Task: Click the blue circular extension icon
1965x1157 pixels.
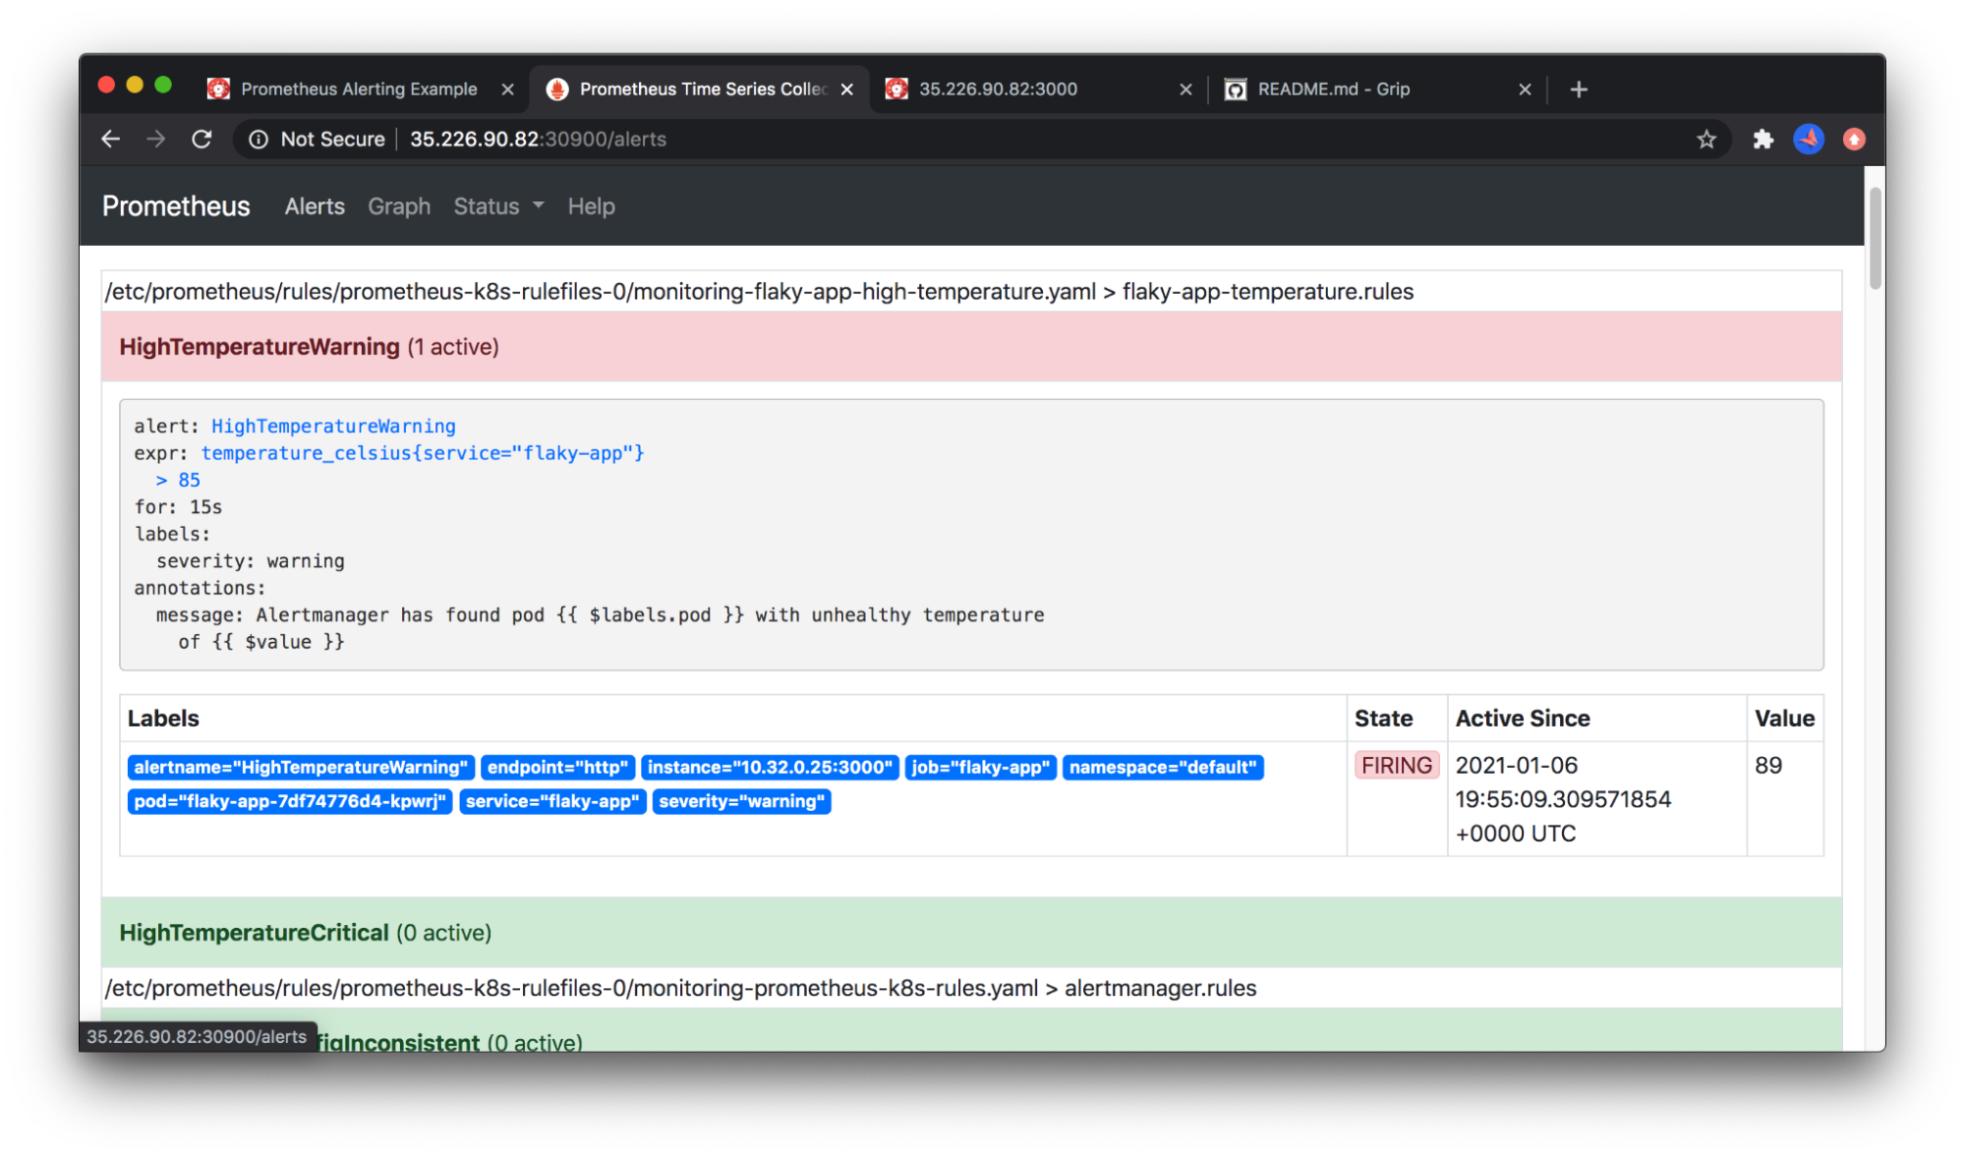Action: (x=1809, y=139)
